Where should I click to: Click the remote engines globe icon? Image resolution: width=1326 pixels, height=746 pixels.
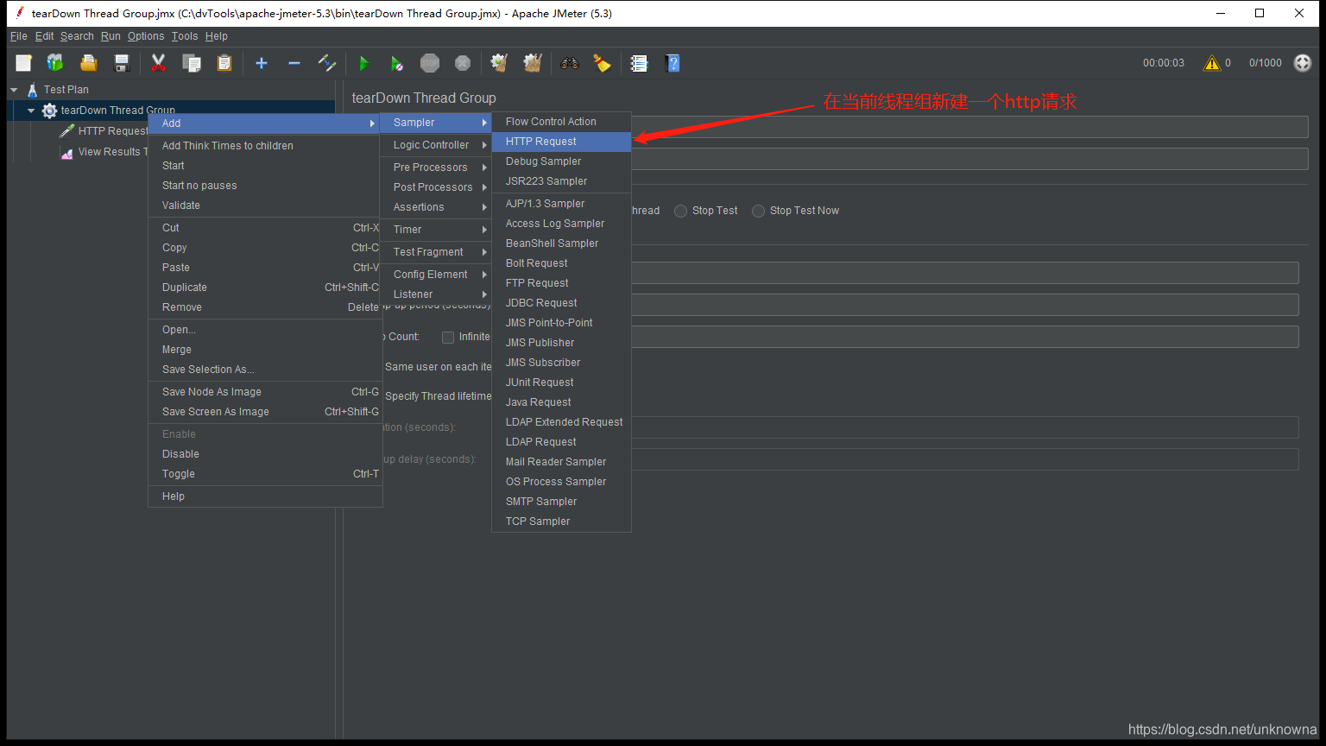click(1303, 63)
